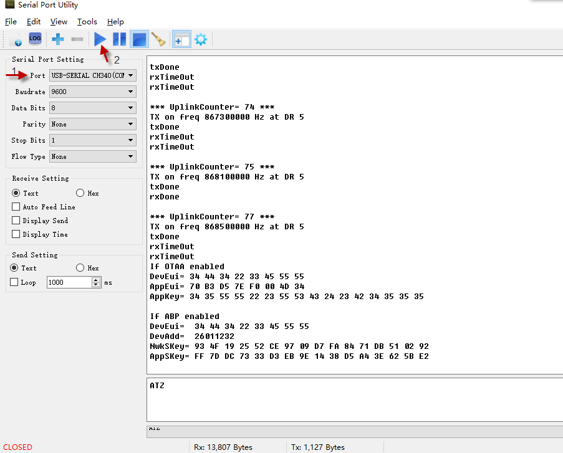Click the 'UplinkCounter= 77' line in the log
The height and width of the screenshot is (453, 563).
point(212,217)
